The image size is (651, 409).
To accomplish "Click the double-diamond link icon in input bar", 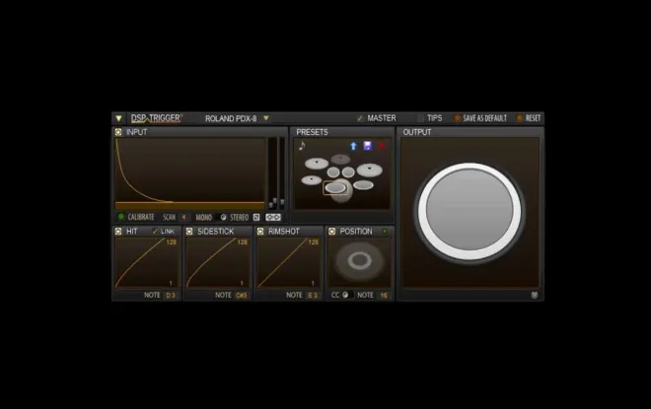I will point(273,217).
